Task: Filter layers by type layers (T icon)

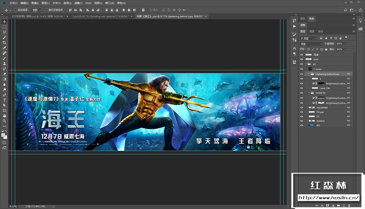Action: [331, 38]
